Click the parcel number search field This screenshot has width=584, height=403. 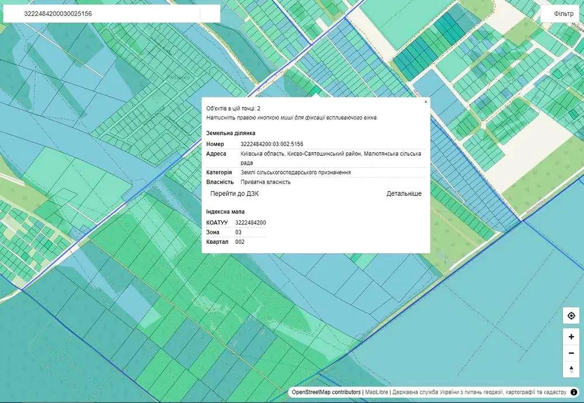click(x=111, y=13)
